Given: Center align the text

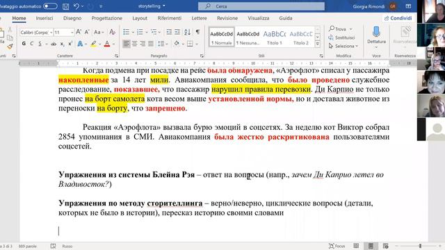Looking at the screenshot, I should [x=134, y=44].
